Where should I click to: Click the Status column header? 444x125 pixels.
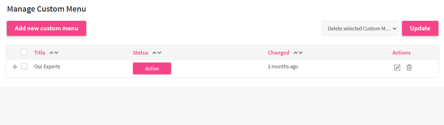click(141, 53)
